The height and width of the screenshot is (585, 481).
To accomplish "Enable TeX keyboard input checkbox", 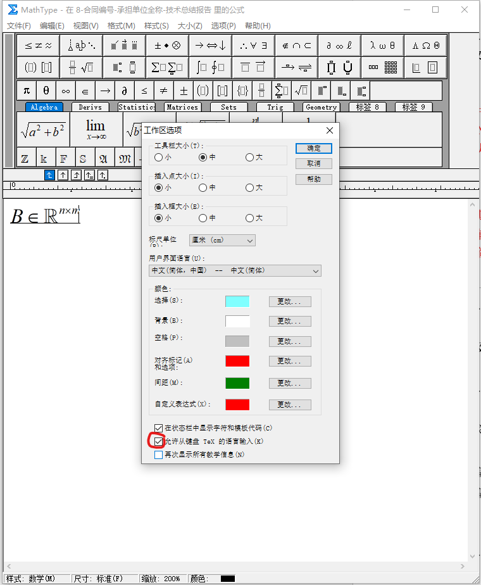I will click(x=159, y=441).
